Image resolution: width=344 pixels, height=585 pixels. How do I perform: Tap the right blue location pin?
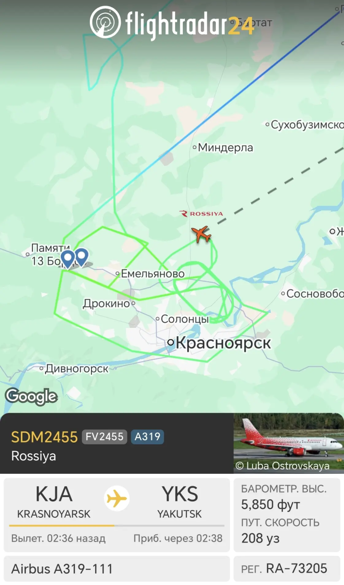click(81, 257)
